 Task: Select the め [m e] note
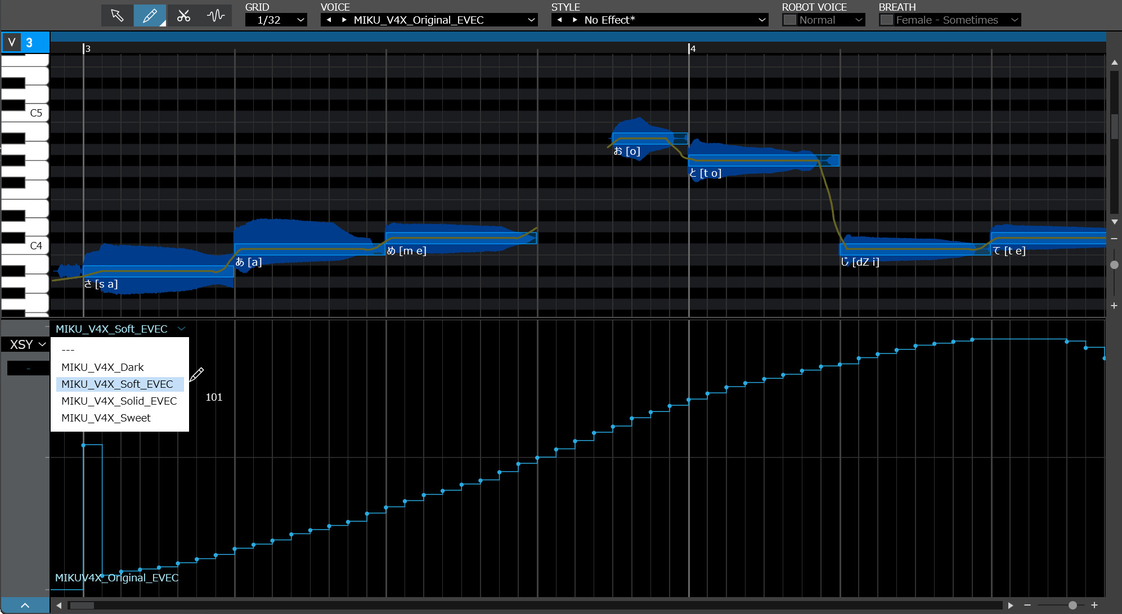461,238
